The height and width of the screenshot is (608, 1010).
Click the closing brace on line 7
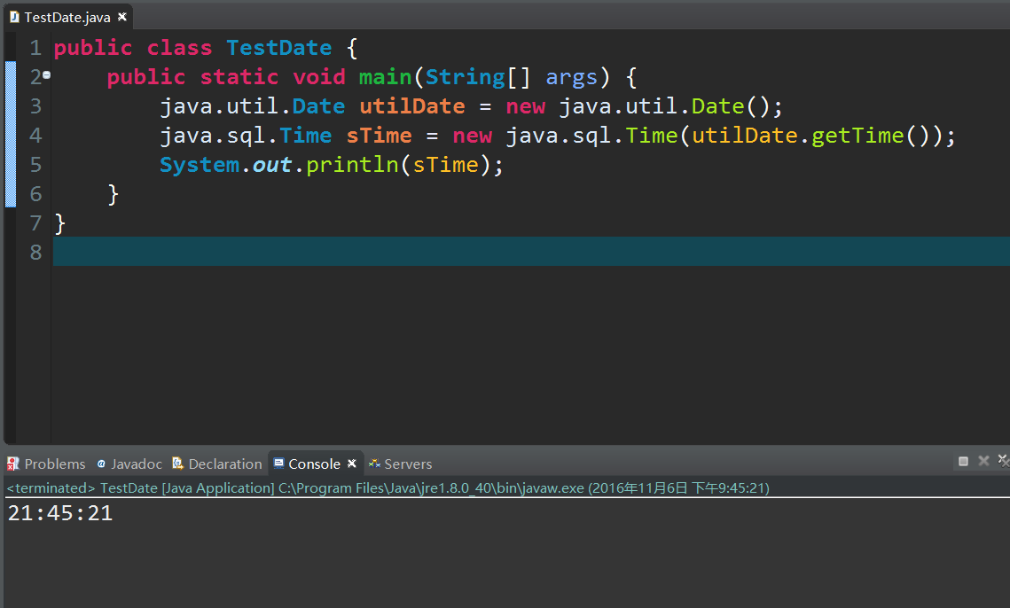60,224
